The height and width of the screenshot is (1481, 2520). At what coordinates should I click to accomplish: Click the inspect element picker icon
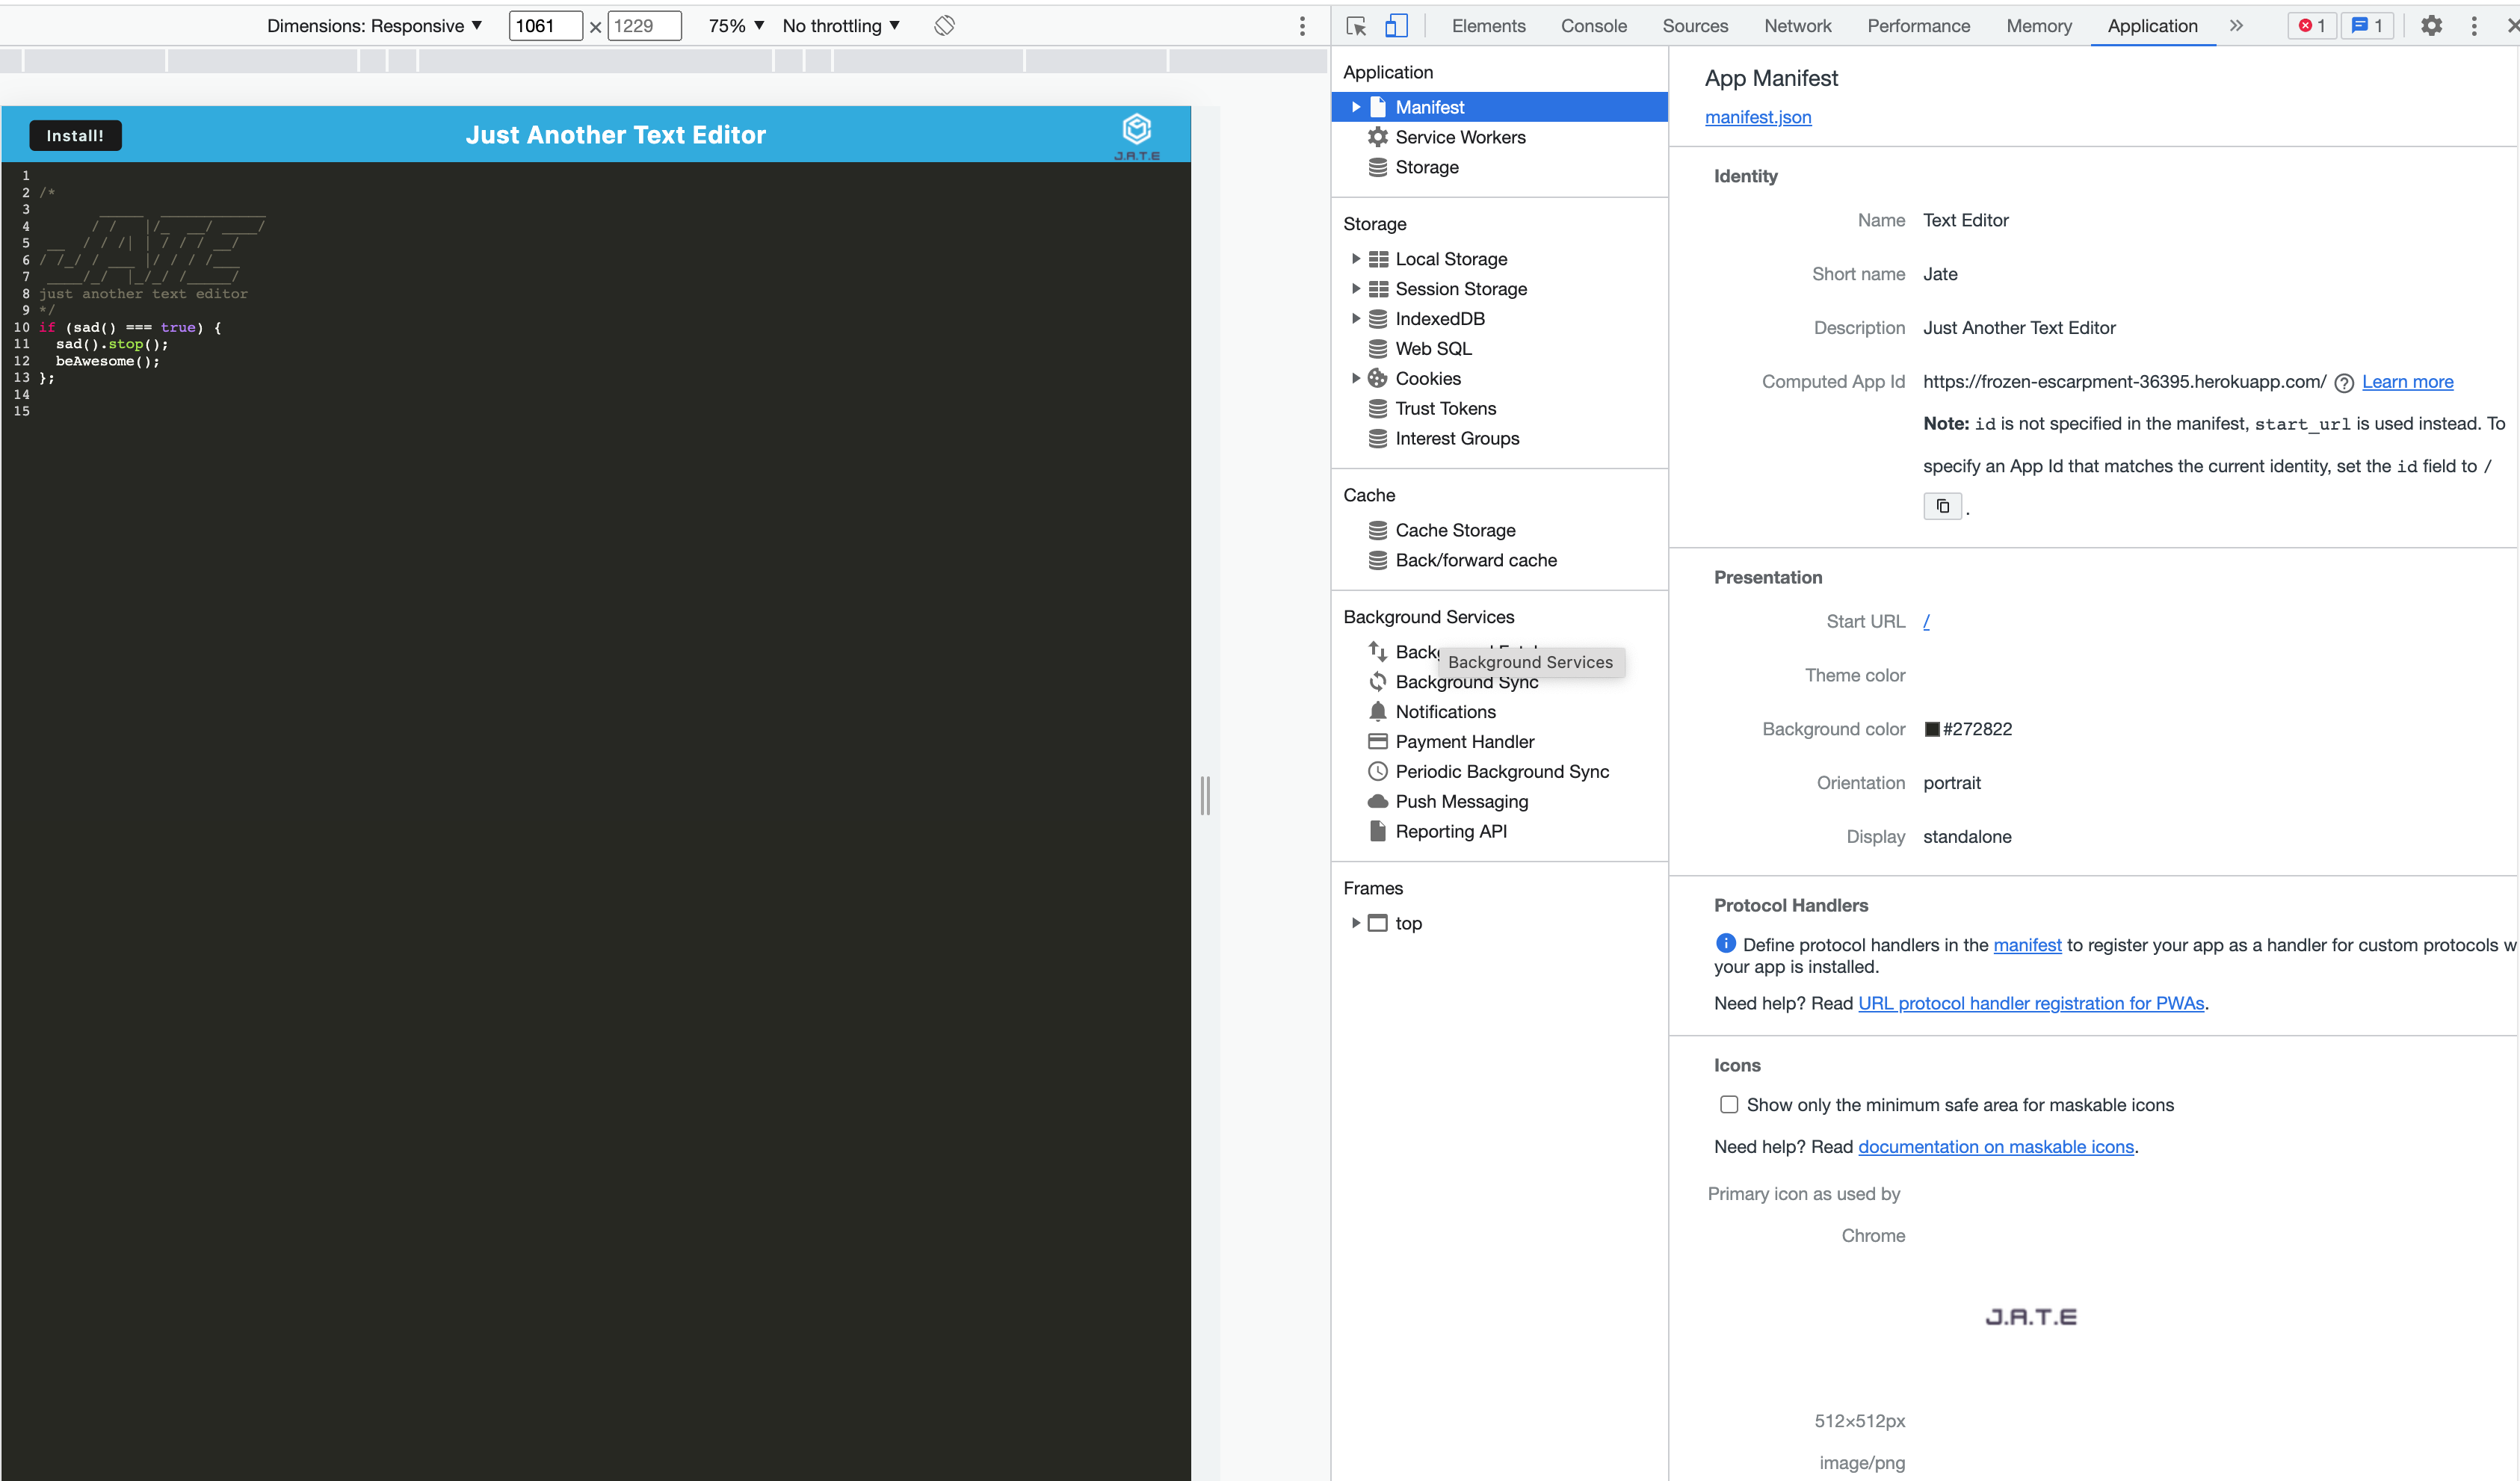[x=1356, y=26]
